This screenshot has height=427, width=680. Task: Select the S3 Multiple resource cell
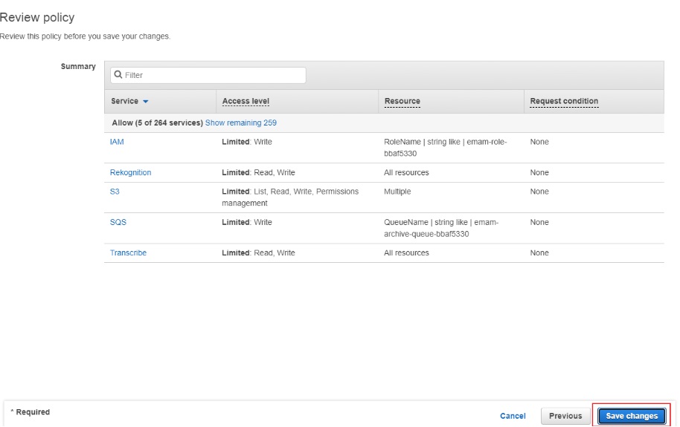click(x=397, y=192)
